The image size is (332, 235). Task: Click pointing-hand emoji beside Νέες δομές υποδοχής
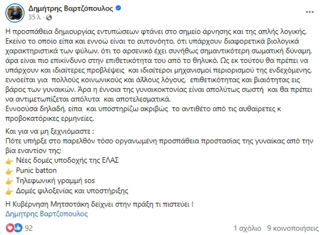[x=10, y=160]
